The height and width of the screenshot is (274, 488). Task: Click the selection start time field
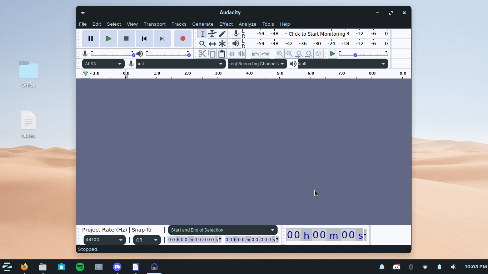click(193, 239)
